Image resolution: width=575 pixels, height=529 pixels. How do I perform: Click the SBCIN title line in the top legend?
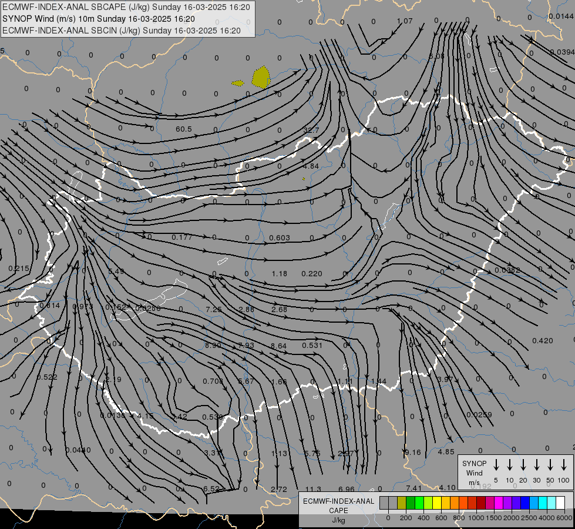pos(122,31)
